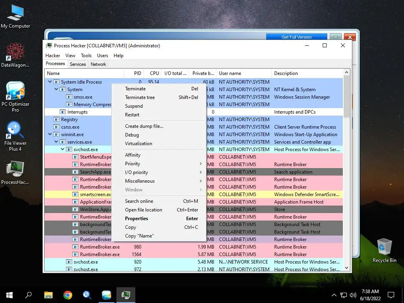Click the SearchApp.exe process icon
This screenshot has width=404, height=303.
tap(75, 172)
